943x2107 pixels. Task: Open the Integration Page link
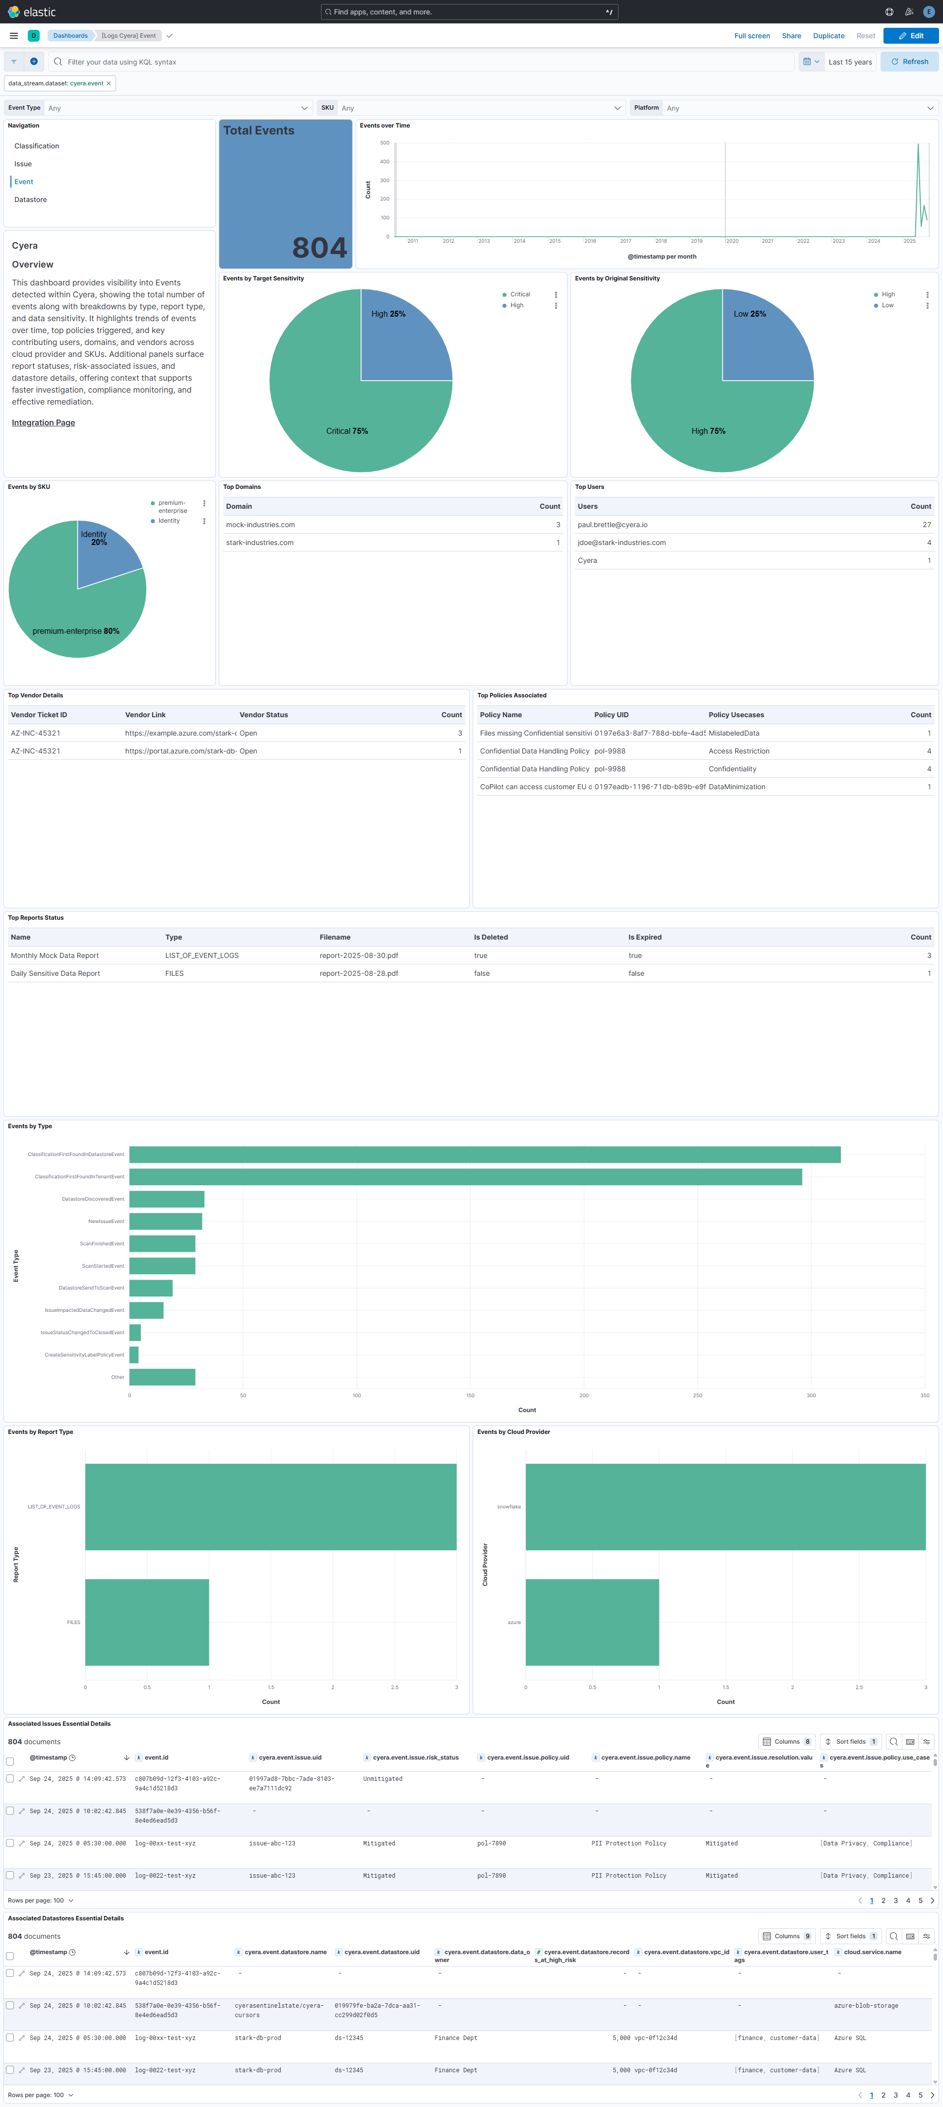click(x=43, y=422)
